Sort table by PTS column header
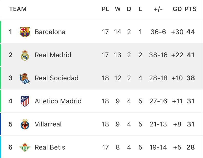Screen dimensions: 203x158 pyautogui.click(x=191, y=9)
